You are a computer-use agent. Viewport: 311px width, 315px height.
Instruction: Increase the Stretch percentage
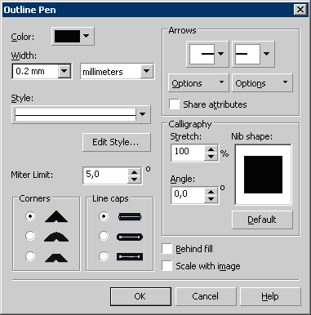coord(211,149)
